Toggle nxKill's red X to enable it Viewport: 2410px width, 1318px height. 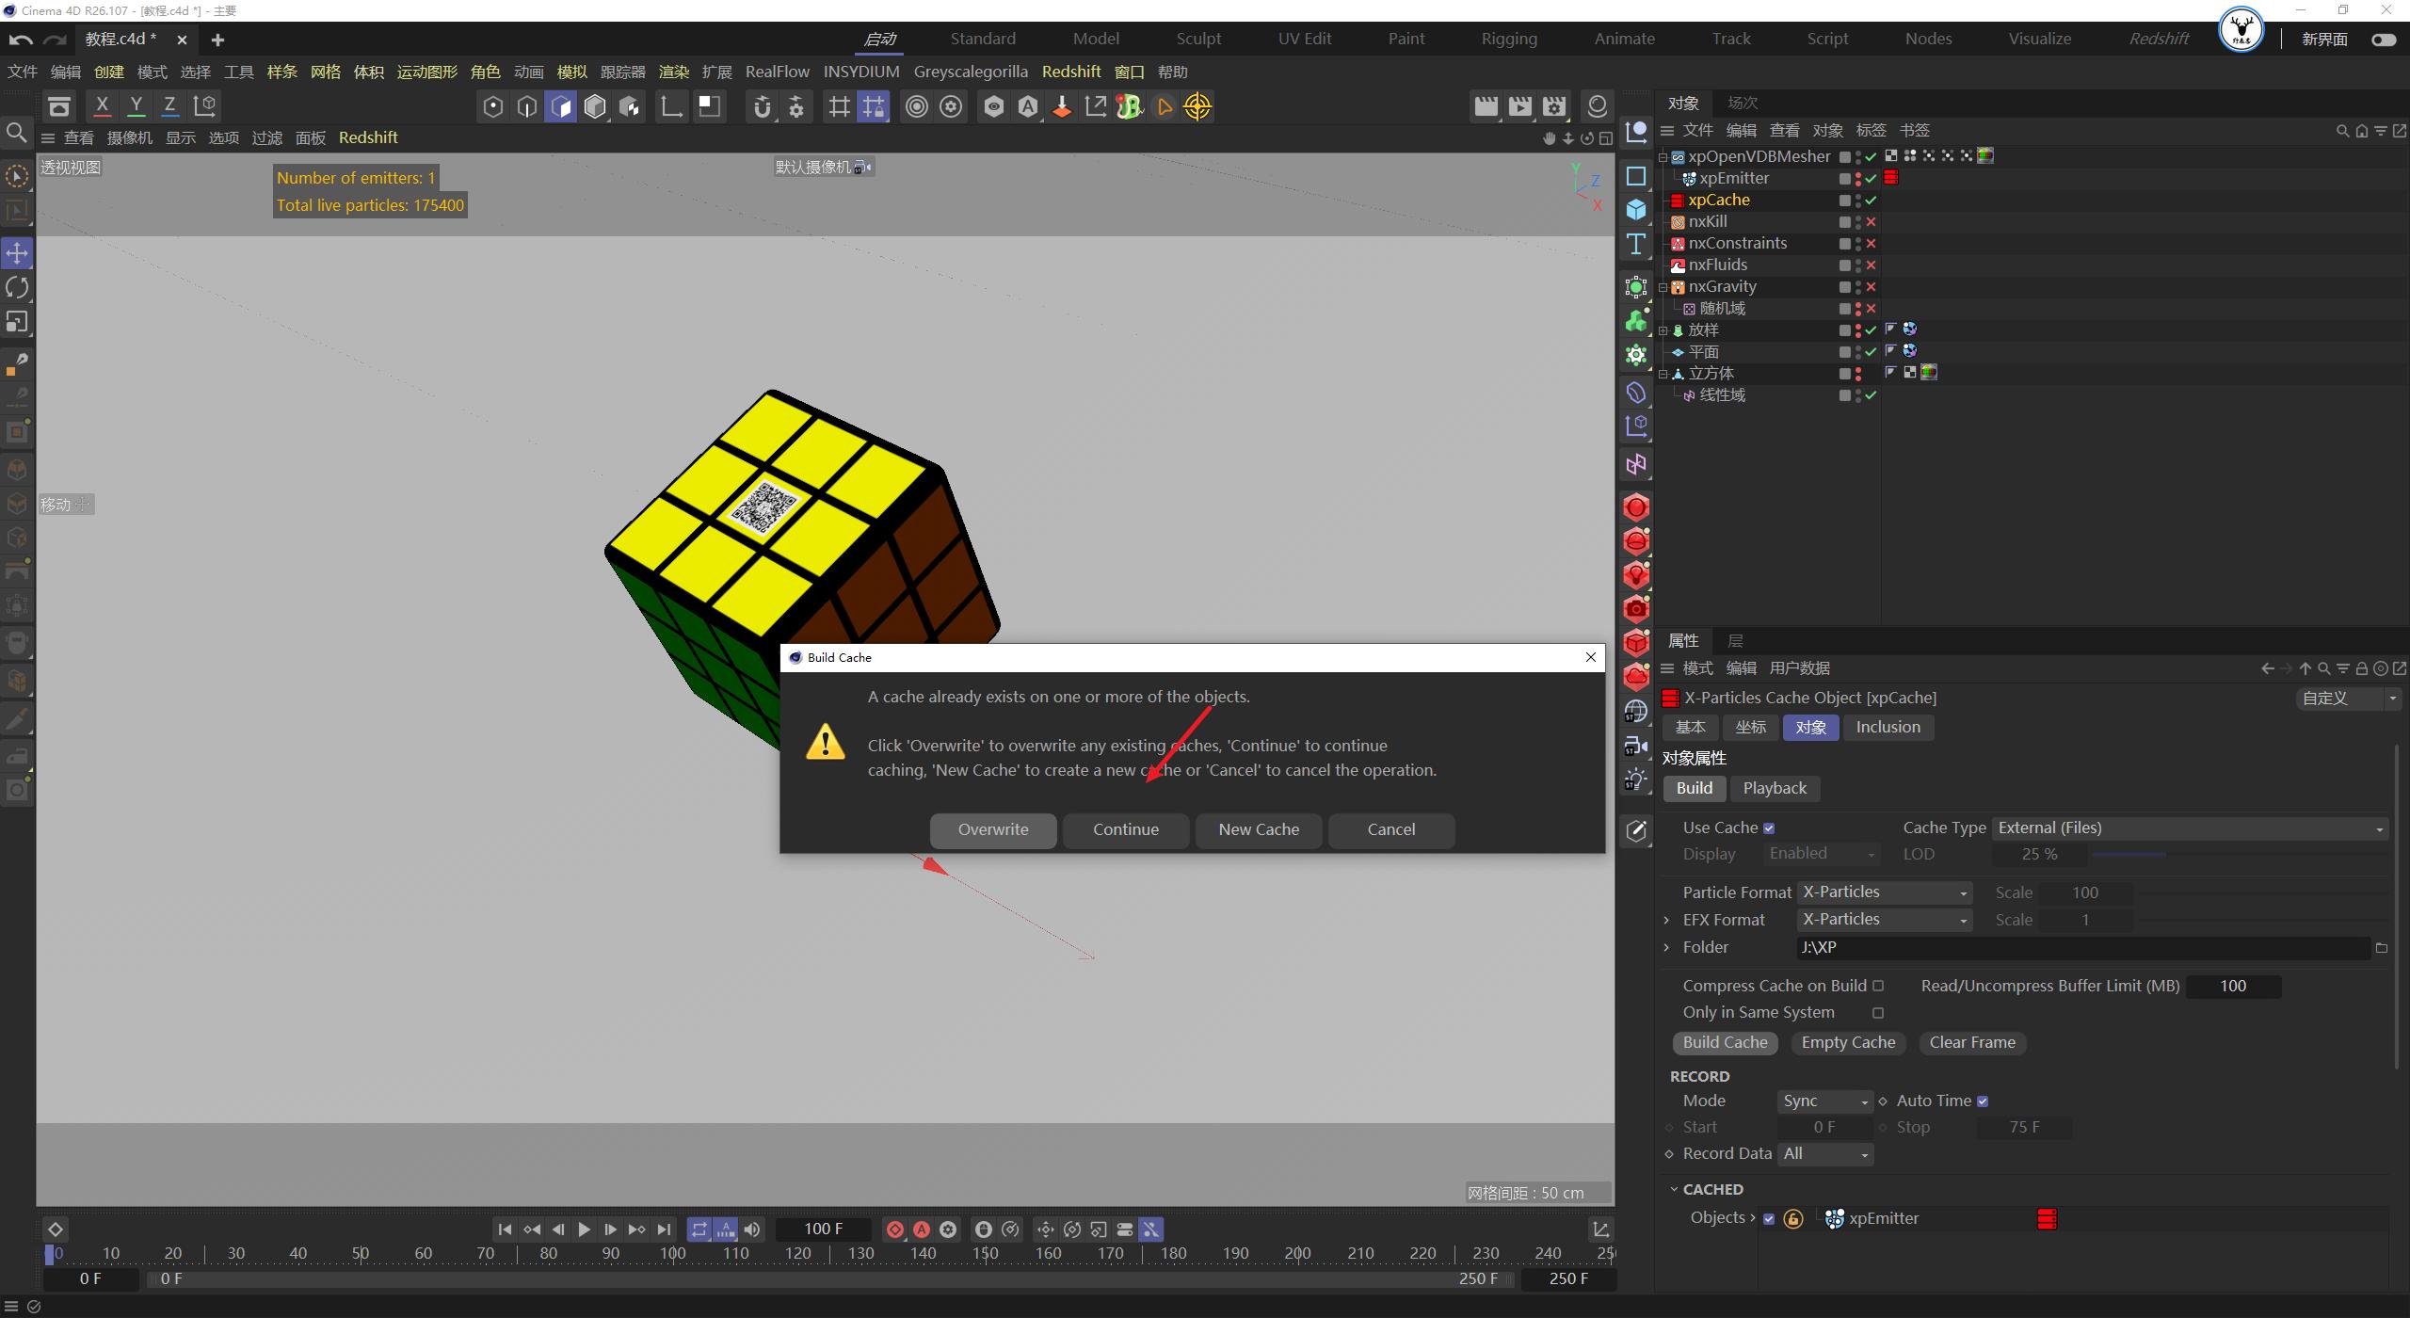click(x=1872, y=221)
